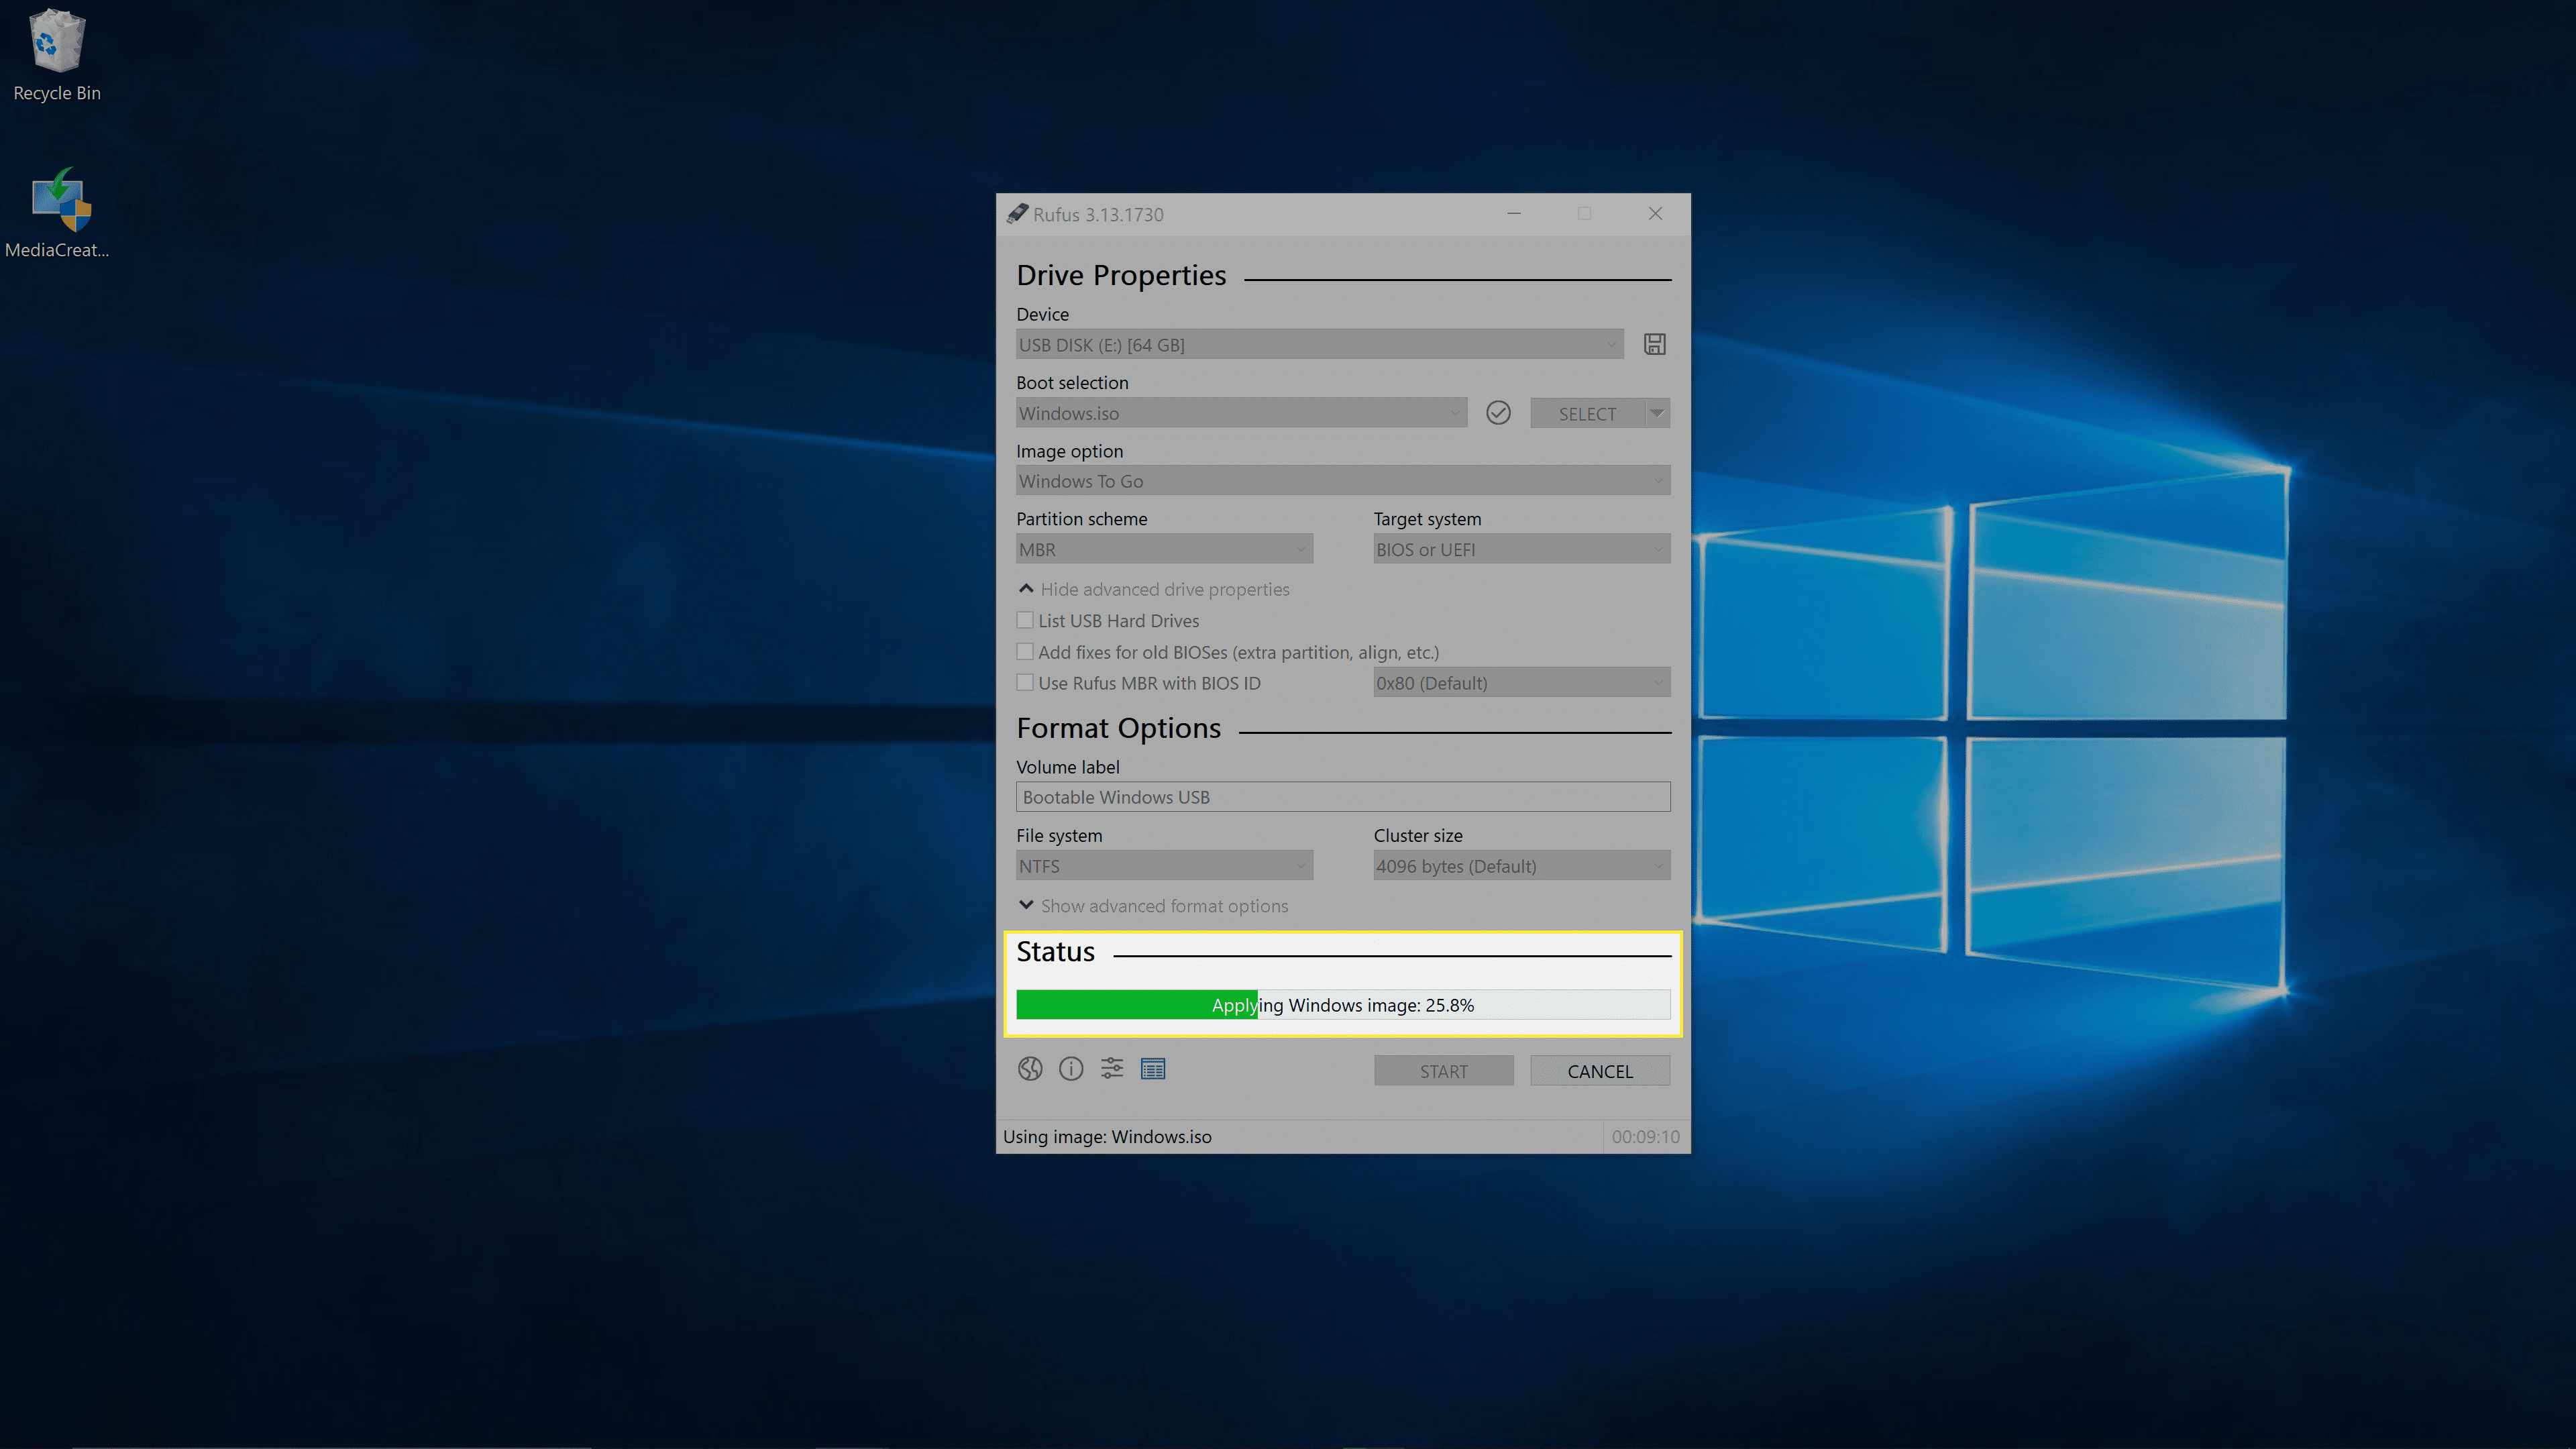Click the Applying Windows image progress bar
The width and height of the screenshot is (2576, 1449).
(x=1343, y=1005)
